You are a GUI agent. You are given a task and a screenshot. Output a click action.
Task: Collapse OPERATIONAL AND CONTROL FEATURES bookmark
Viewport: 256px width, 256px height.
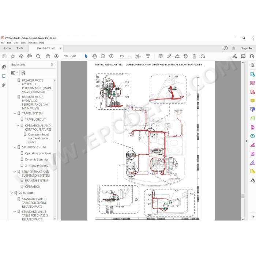pos(18,125)
